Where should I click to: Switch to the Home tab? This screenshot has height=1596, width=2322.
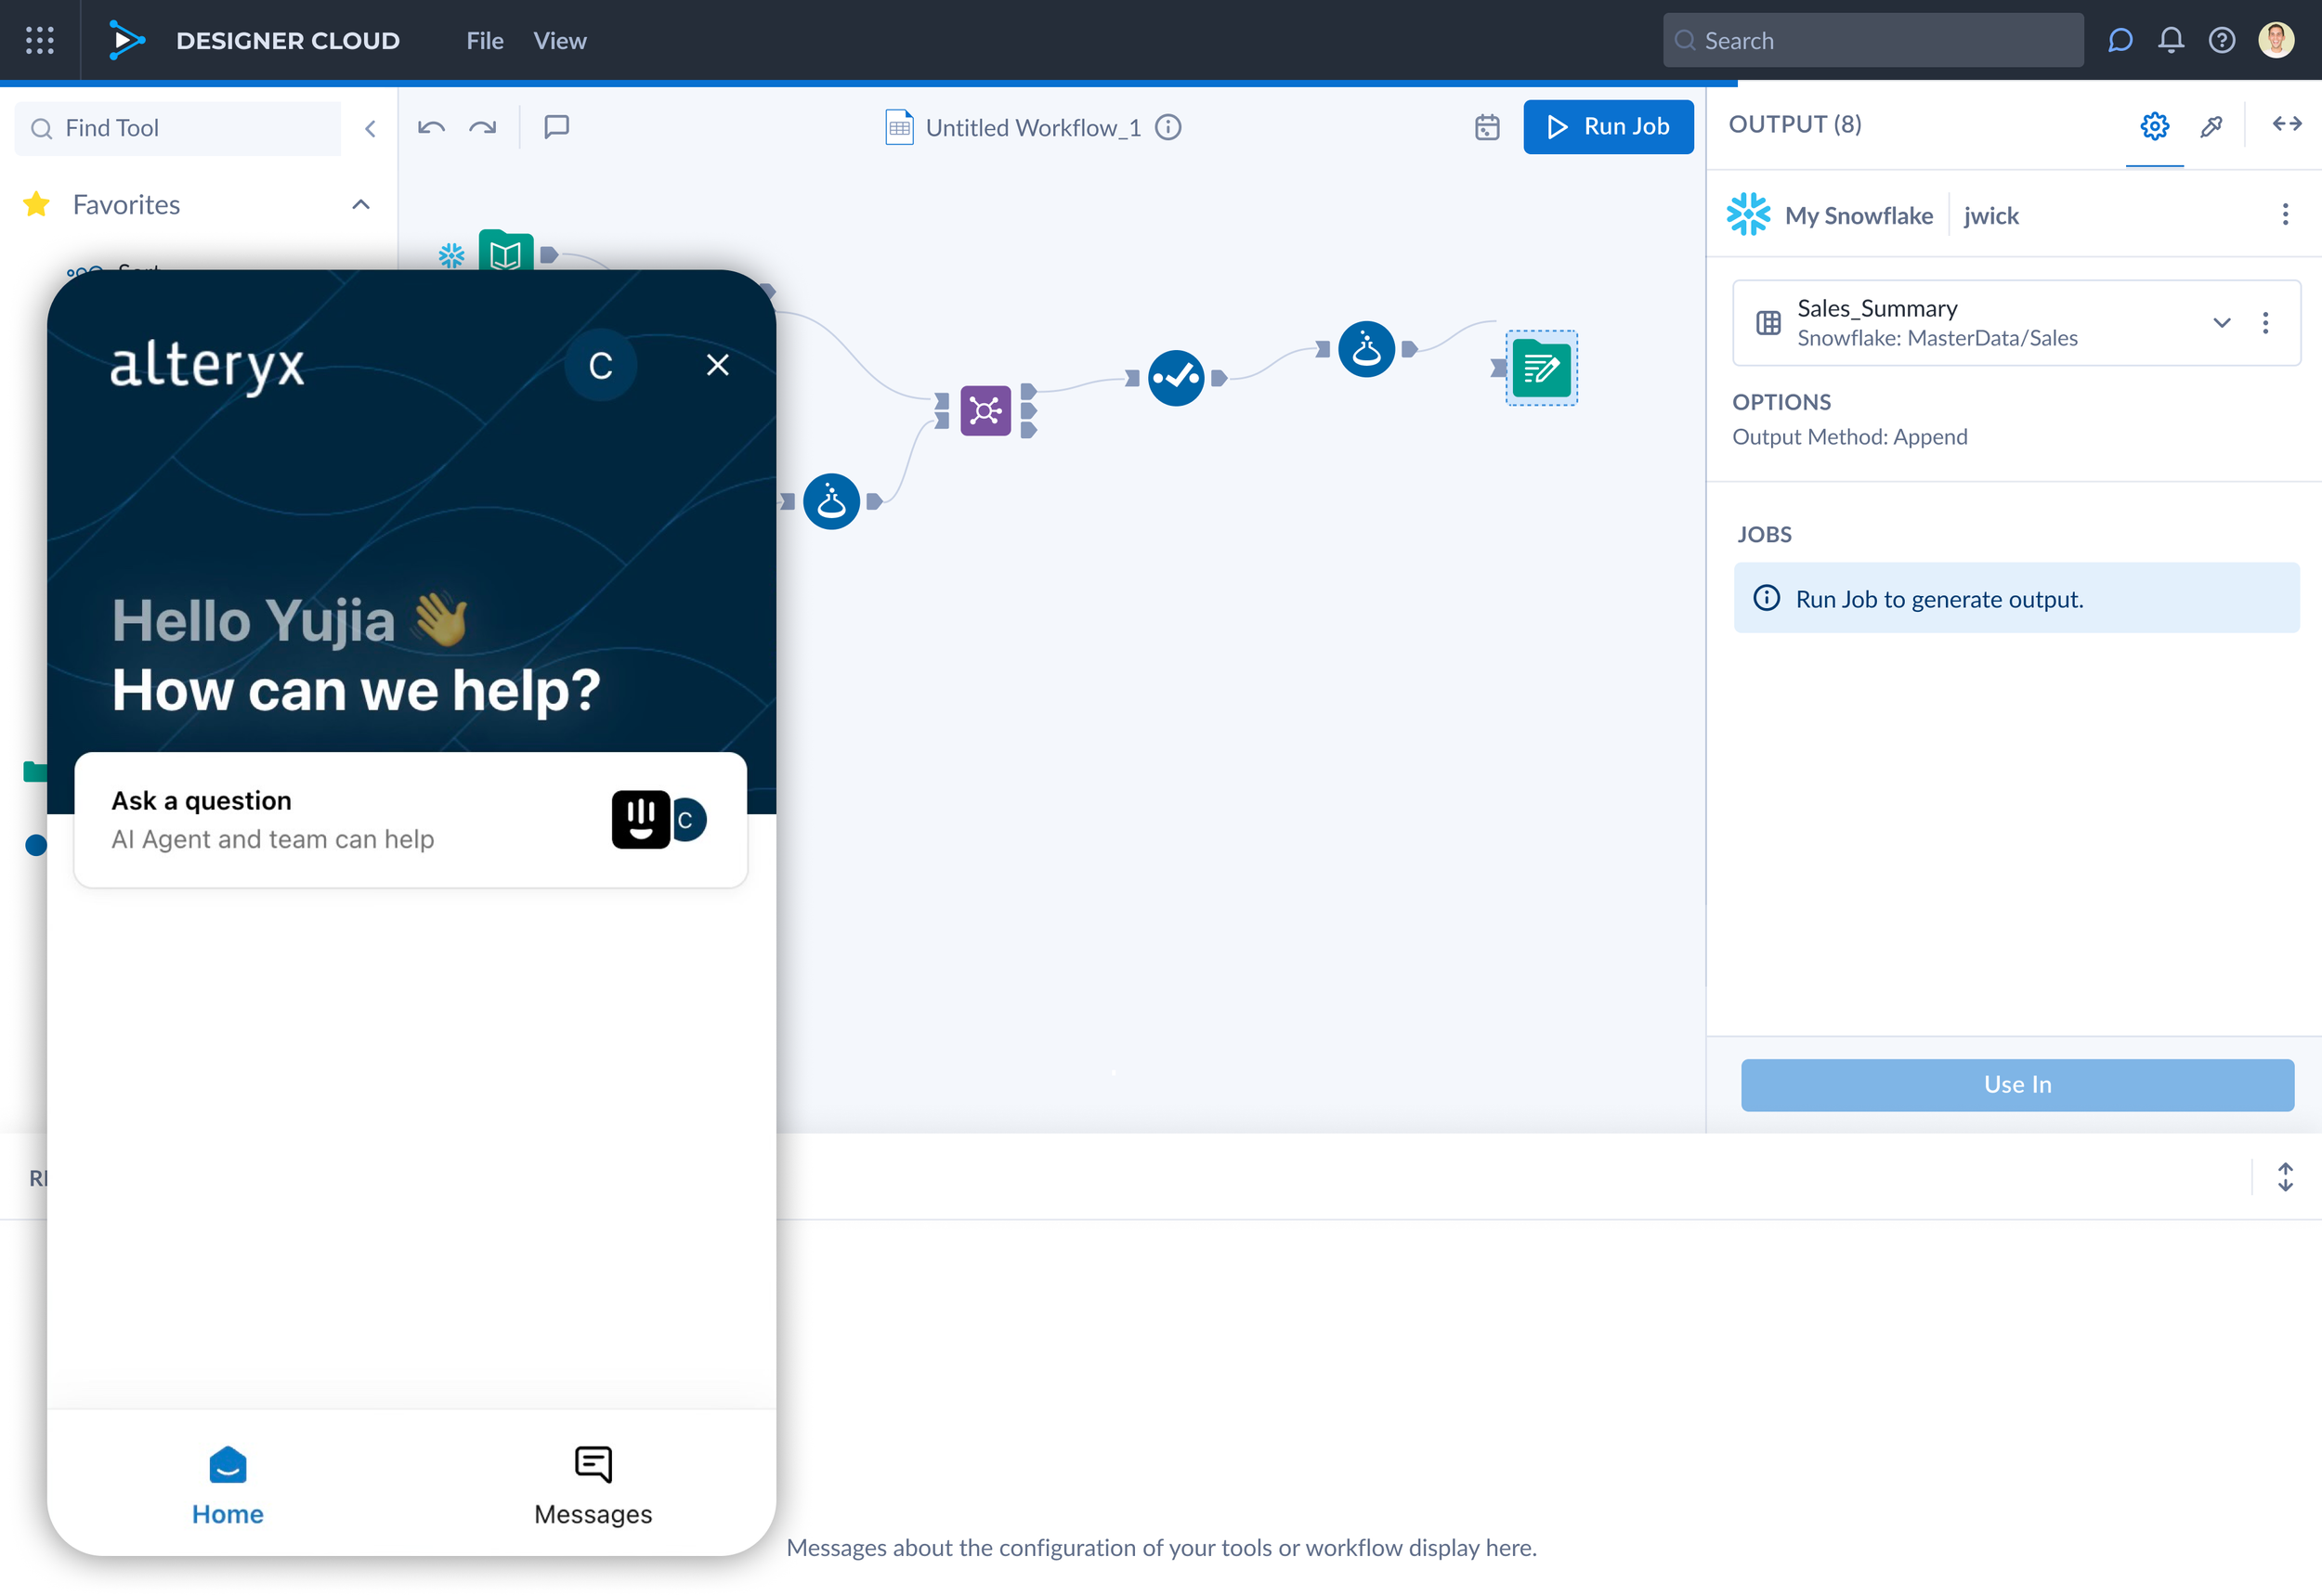coord(228,1486)
